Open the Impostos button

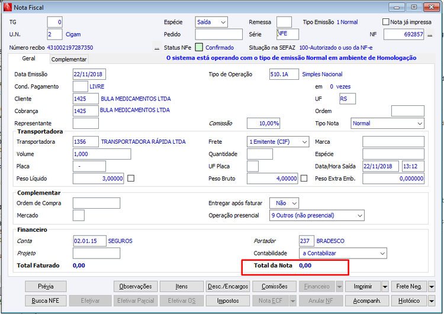click(228, 301)
